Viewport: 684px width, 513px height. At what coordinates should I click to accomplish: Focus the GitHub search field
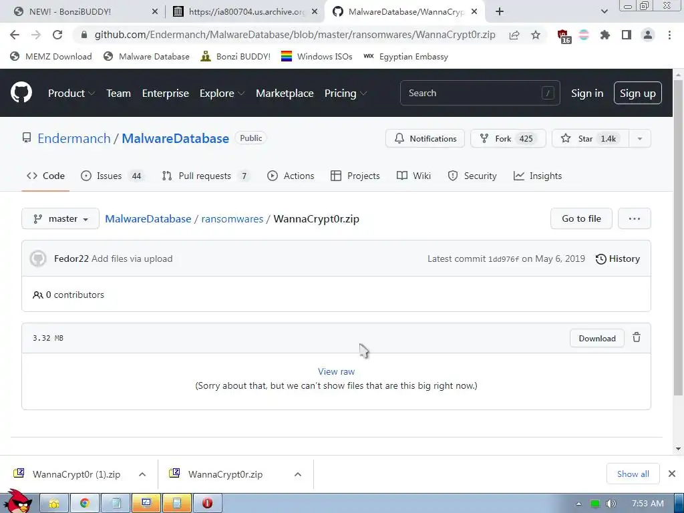click(480, 93)
